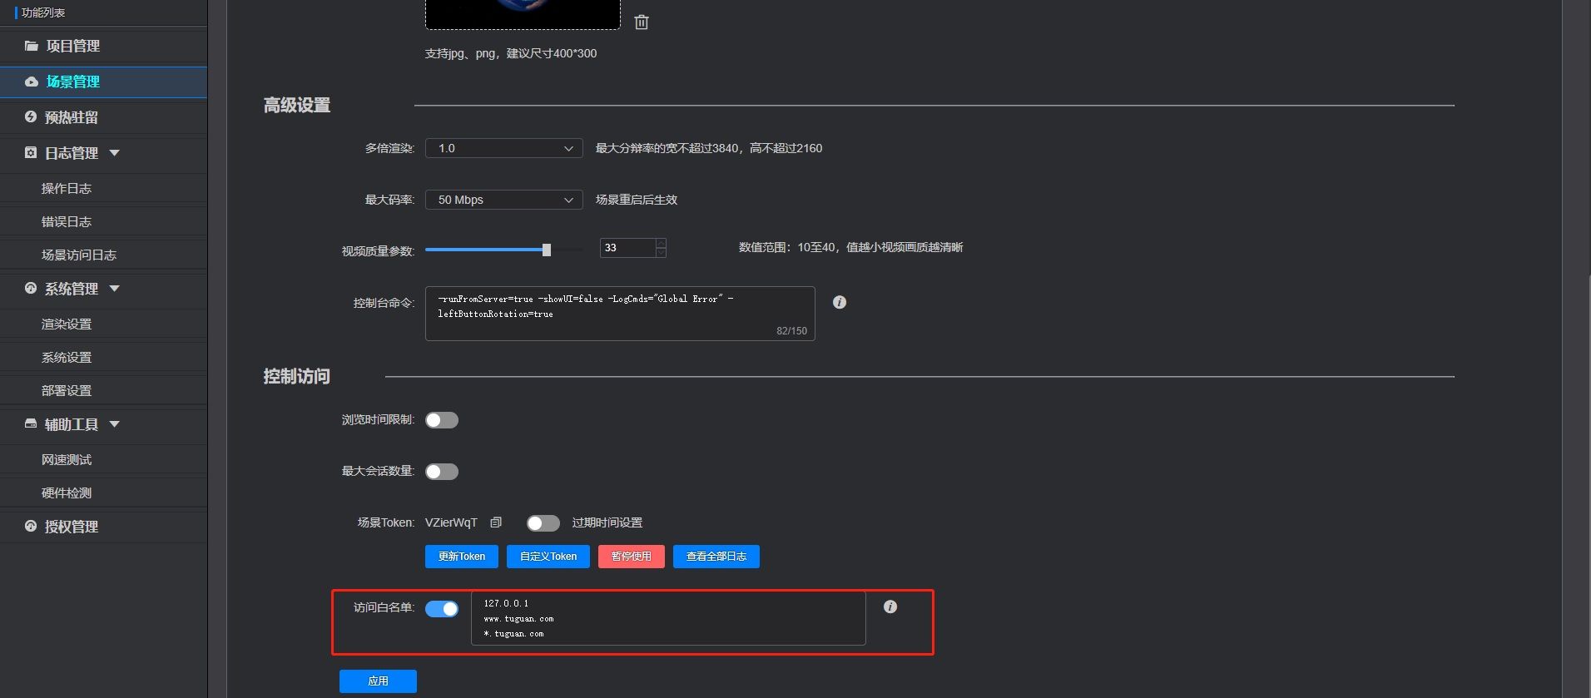Image resolution: width=1591 pixels, height=698 pixels.
Task: Toggle the 过期时间设置 switch
Action: point(543,523)
